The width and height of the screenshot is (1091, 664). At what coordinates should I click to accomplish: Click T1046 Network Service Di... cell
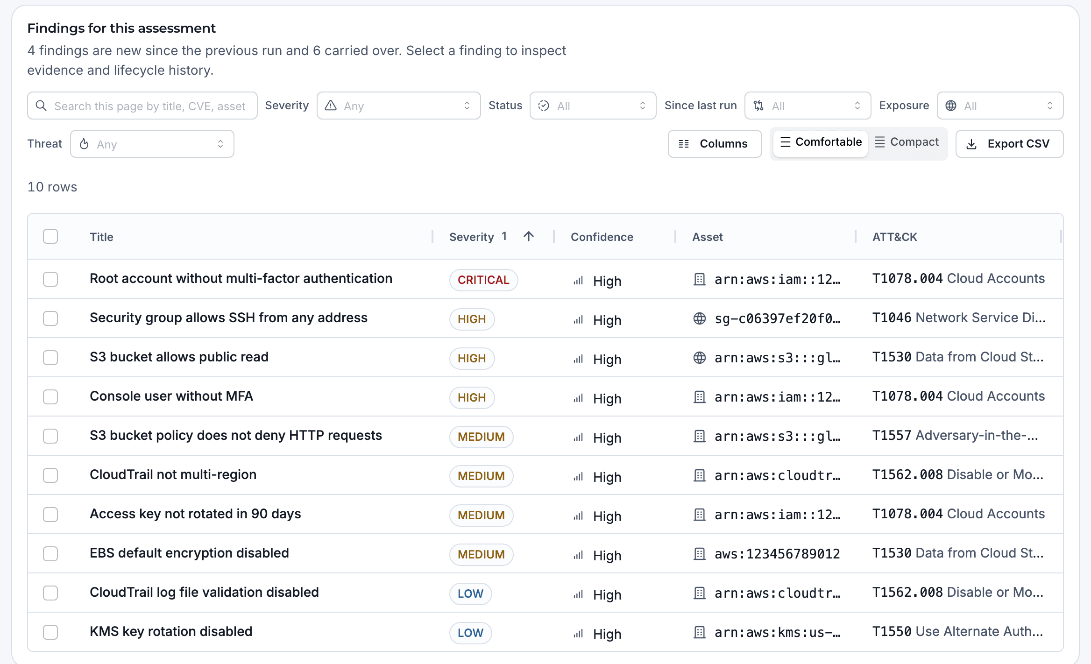tap(959, 318)
